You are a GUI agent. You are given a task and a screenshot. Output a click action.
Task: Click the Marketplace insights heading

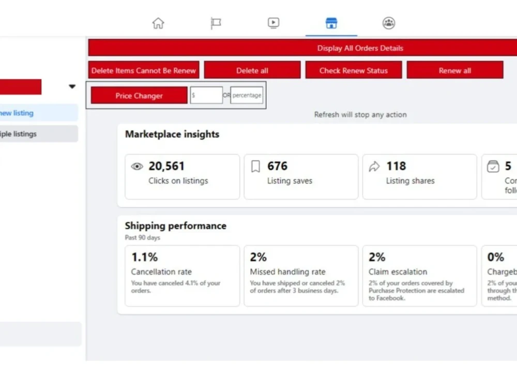pyautogui.click(x=172, y=134)
